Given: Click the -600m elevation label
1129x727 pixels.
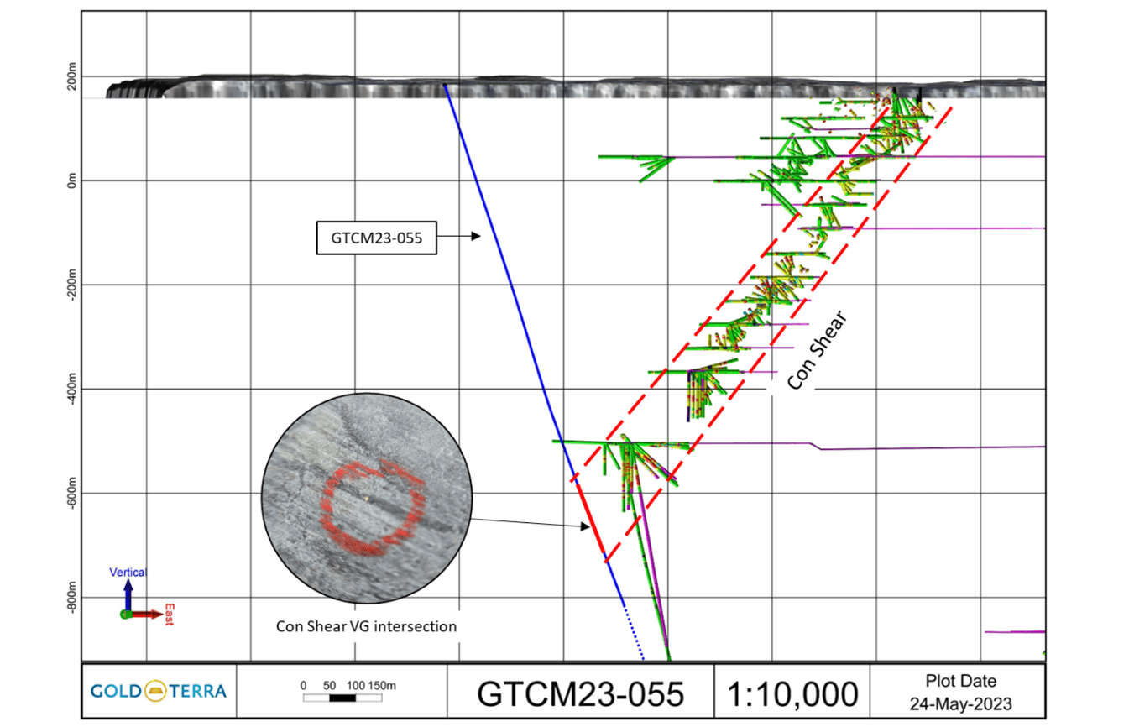Looking at the screenshot, I should pyautogui.click(x=73, y=493).
